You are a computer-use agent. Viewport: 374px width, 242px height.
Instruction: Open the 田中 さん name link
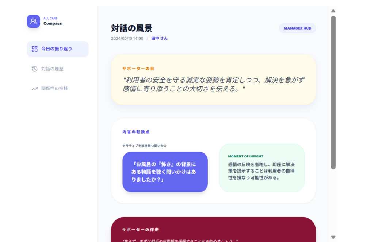(160, 38)
